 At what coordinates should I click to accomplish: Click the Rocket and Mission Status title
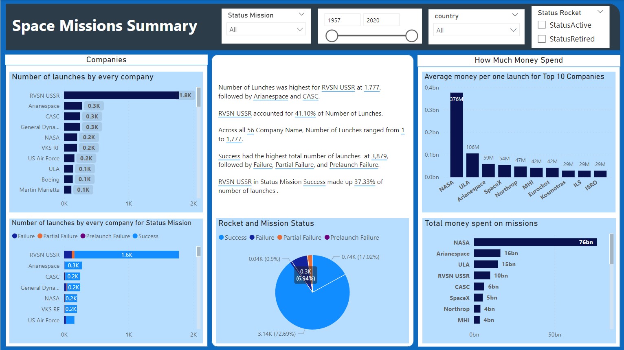[x=266, y=223]
